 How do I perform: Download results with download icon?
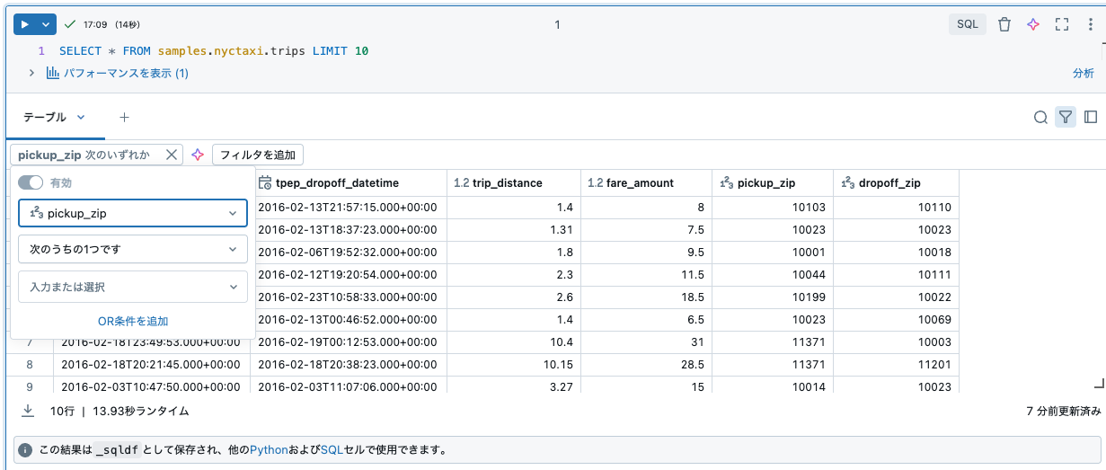(x=28, y=410)
